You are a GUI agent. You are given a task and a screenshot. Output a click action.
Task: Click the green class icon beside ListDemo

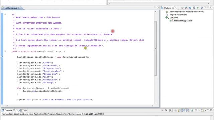click(167, 18)
